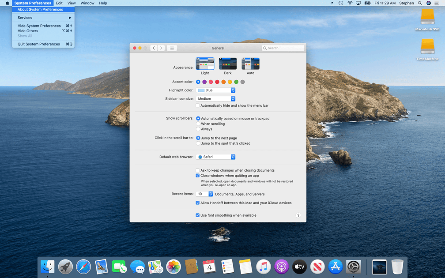
Task: Open Reminders list icon in Dock
Action: coord(227,267)
